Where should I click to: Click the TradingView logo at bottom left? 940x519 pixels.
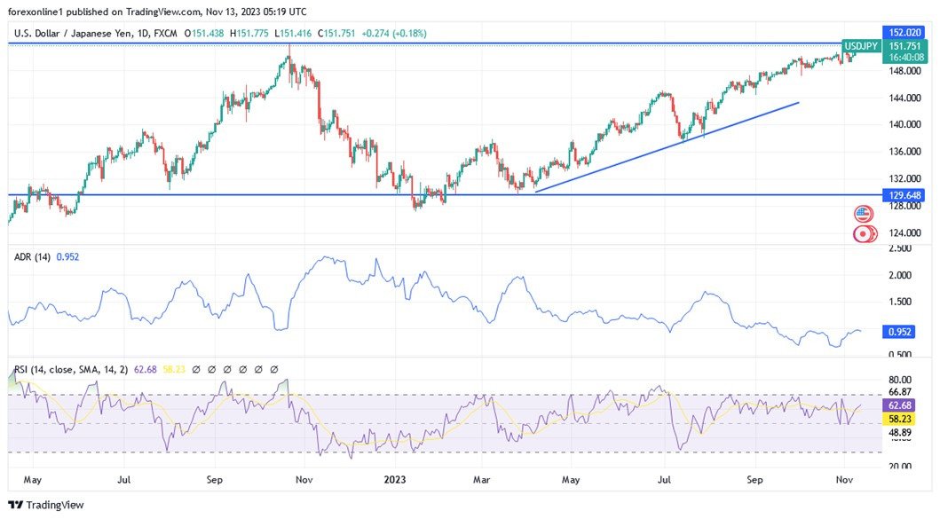pos(15,504)
